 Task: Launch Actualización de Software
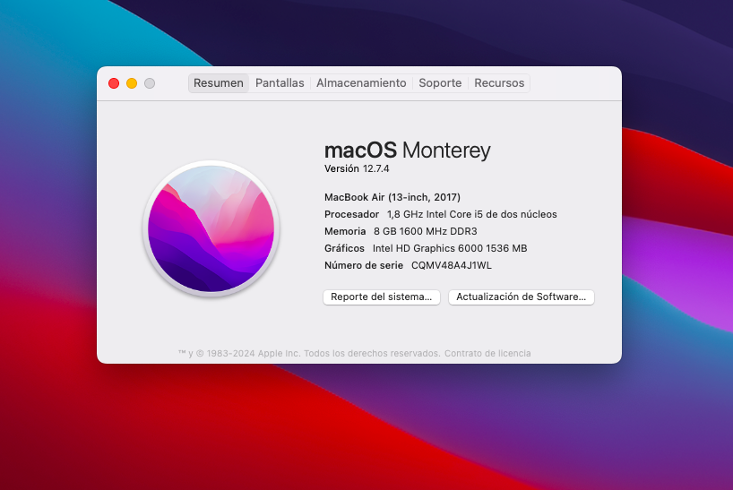[x=521, y=297]
